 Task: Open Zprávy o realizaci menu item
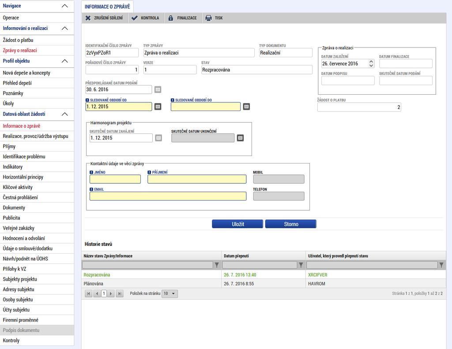[x=37, y=50]
